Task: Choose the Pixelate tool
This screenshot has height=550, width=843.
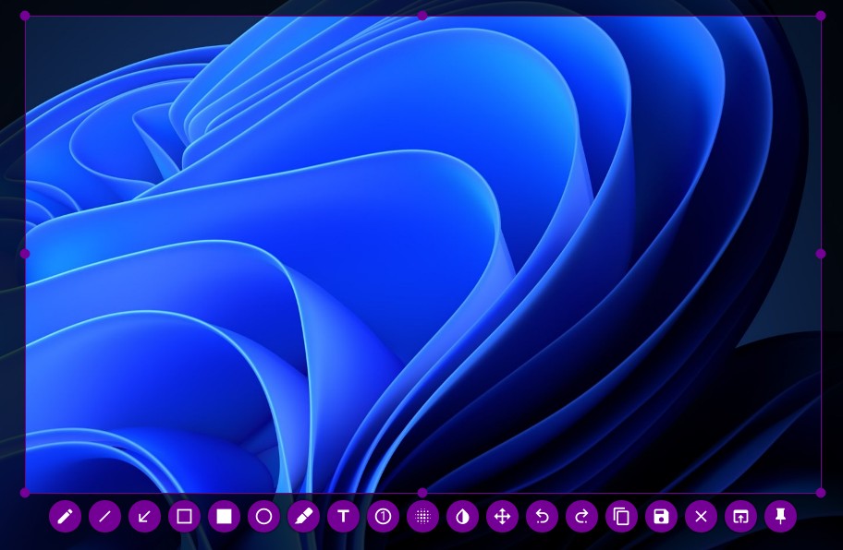Action: [422, 516]
